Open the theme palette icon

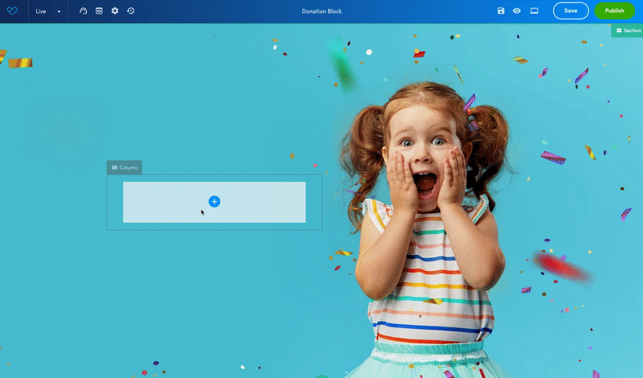point(84,11)
